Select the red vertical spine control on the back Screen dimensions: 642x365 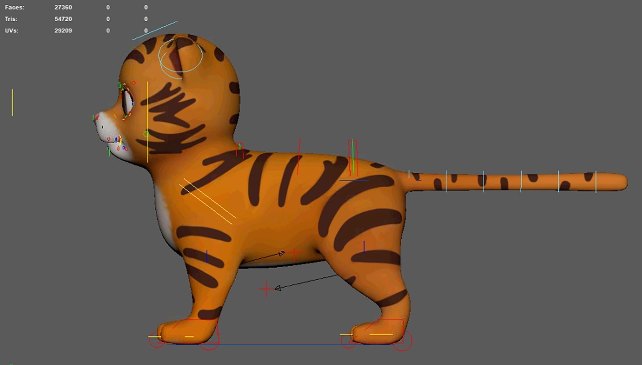click(299, 156)
